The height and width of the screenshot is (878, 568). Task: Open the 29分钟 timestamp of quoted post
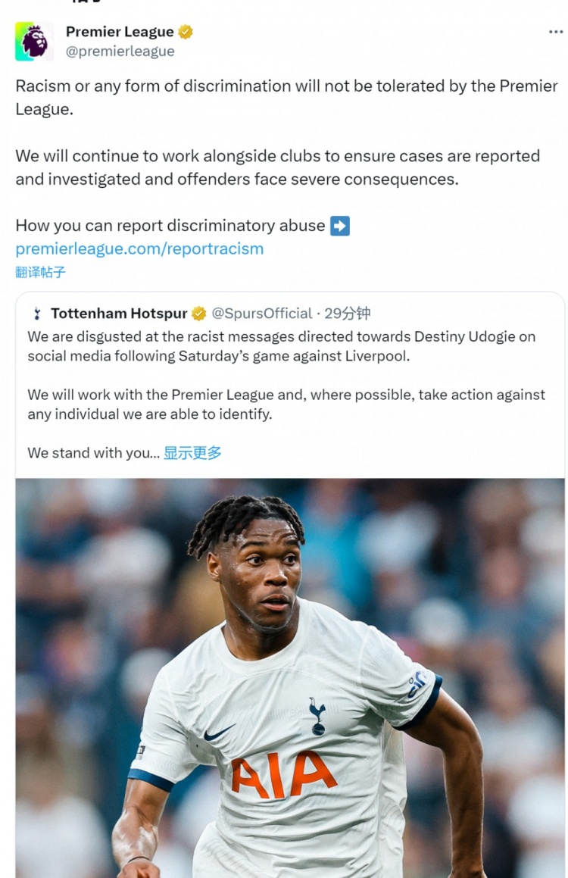[x=347, y=314]
